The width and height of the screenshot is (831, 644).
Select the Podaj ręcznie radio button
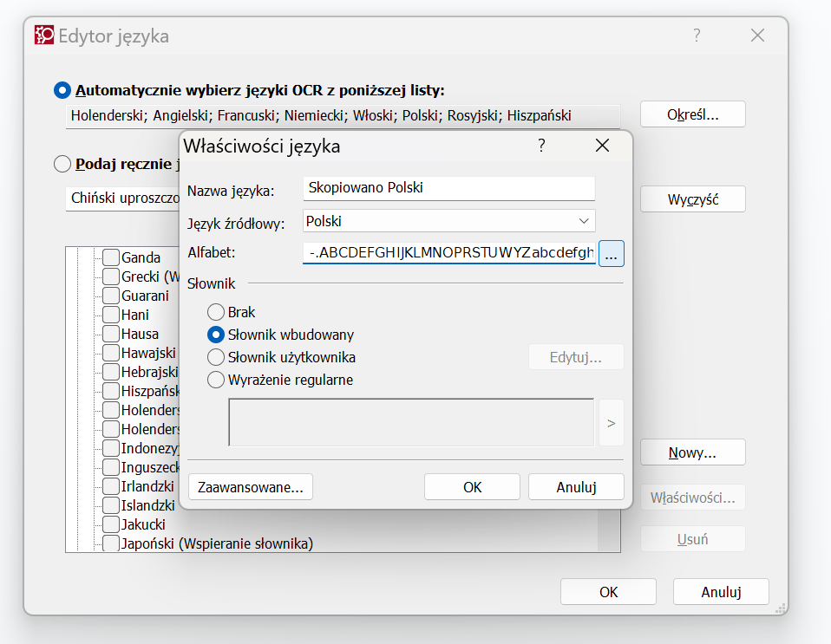[x=61, y=164]
